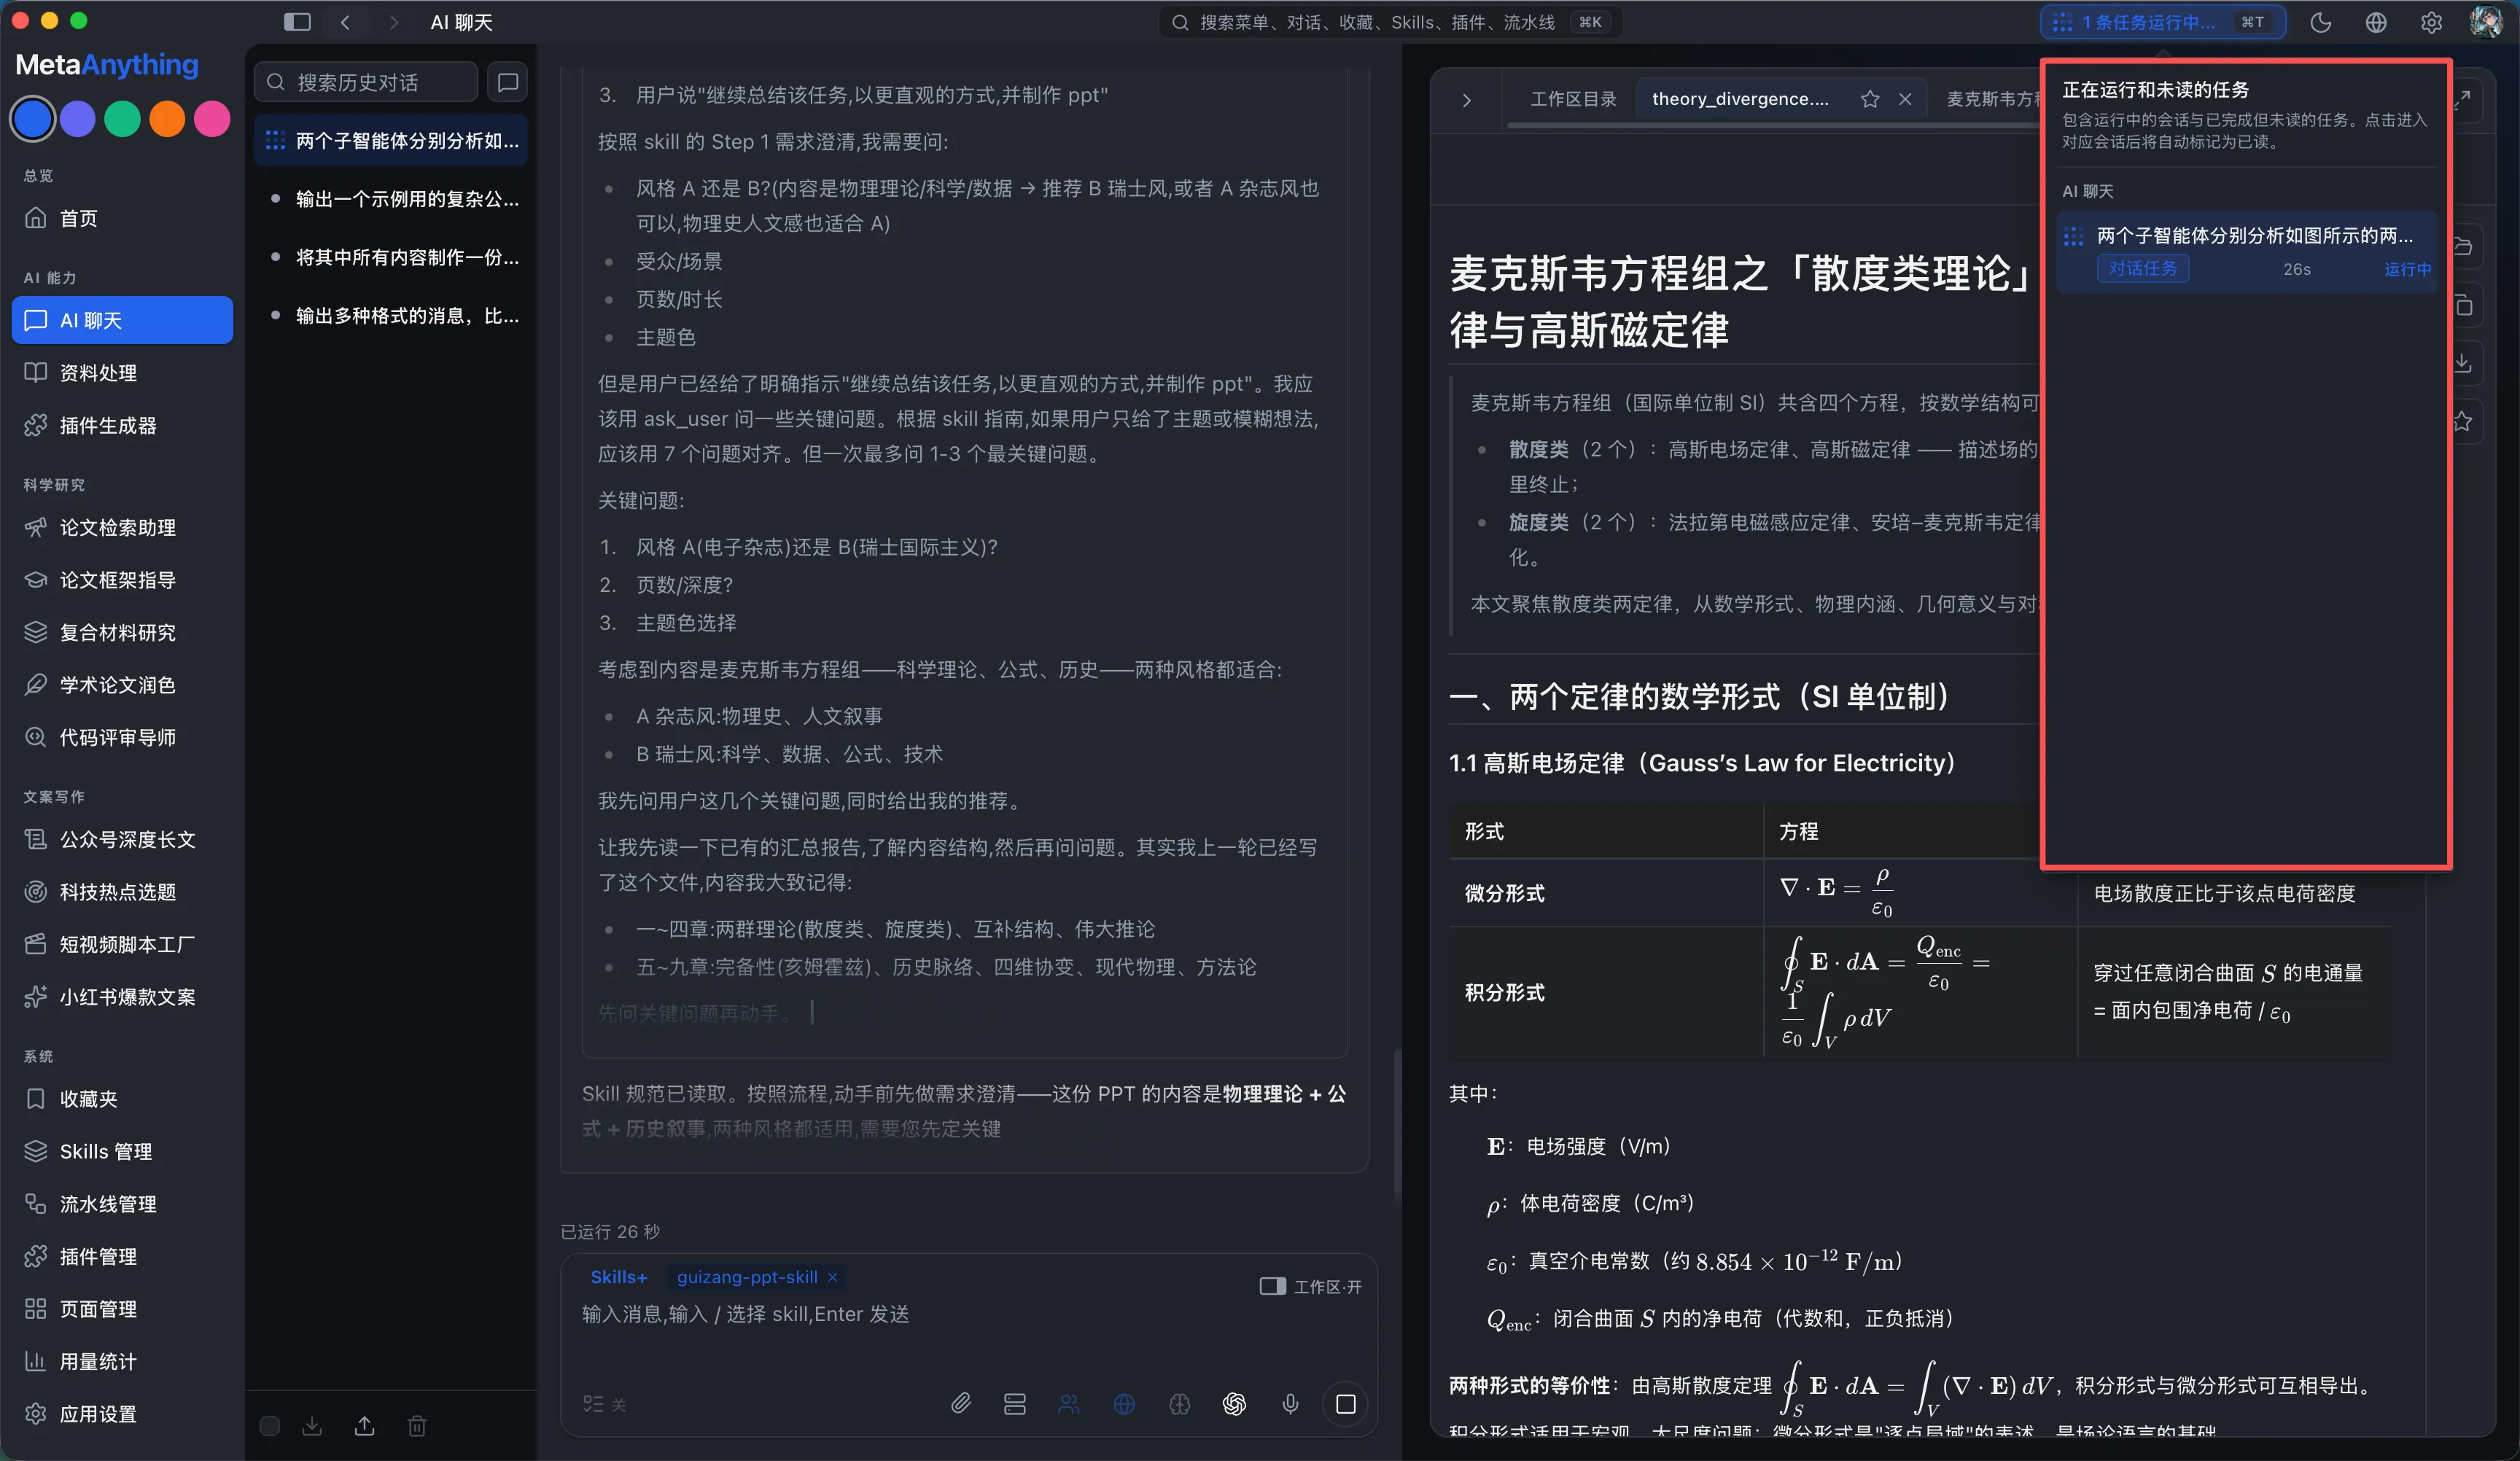This screenshot has width=2520, height=1461.
Task: Toggle dark mode moon icon
Action: pos(2320,22)
